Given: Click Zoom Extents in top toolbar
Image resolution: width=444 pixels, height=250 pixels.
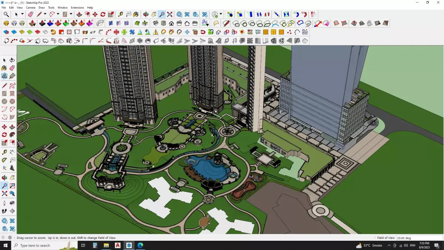Looking at the screenshot, I should point(170,14).
